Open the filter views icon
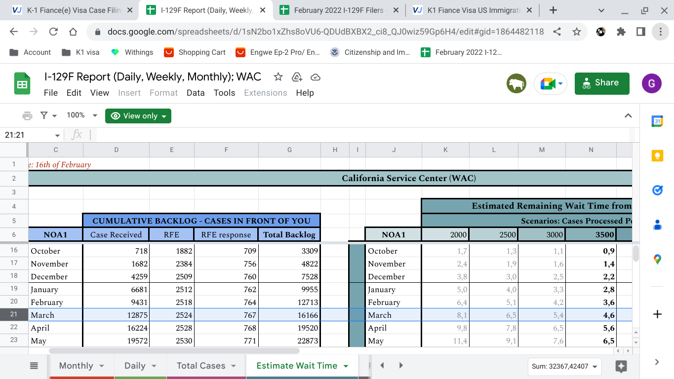 (48, 115)
